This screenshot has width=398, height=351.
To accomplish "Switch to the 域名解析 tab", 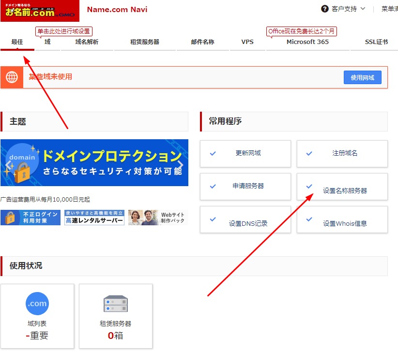I will coord(87,42).
